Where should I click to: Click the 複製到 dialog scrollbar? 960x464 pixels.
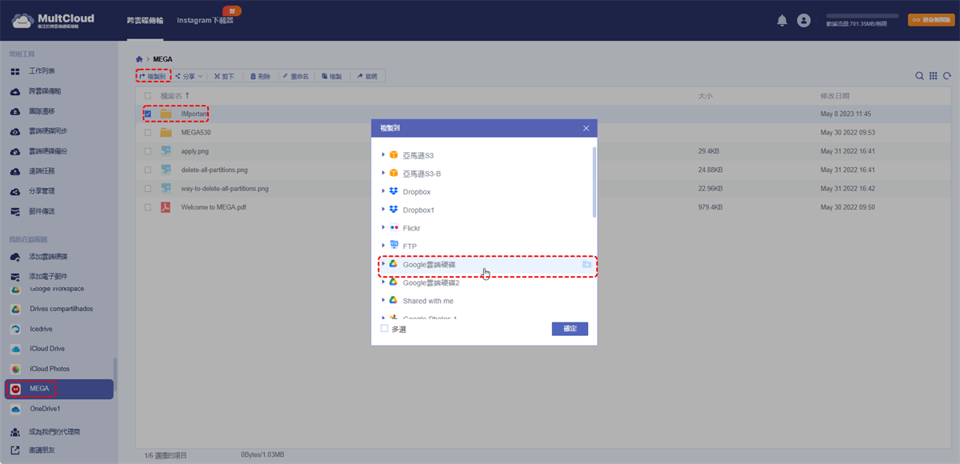(x=594, y=182)
